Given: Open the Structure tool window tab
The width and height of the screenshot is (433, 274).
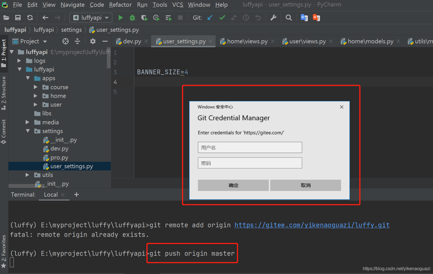Looking at the screenshot, I should tap(4, 93).
